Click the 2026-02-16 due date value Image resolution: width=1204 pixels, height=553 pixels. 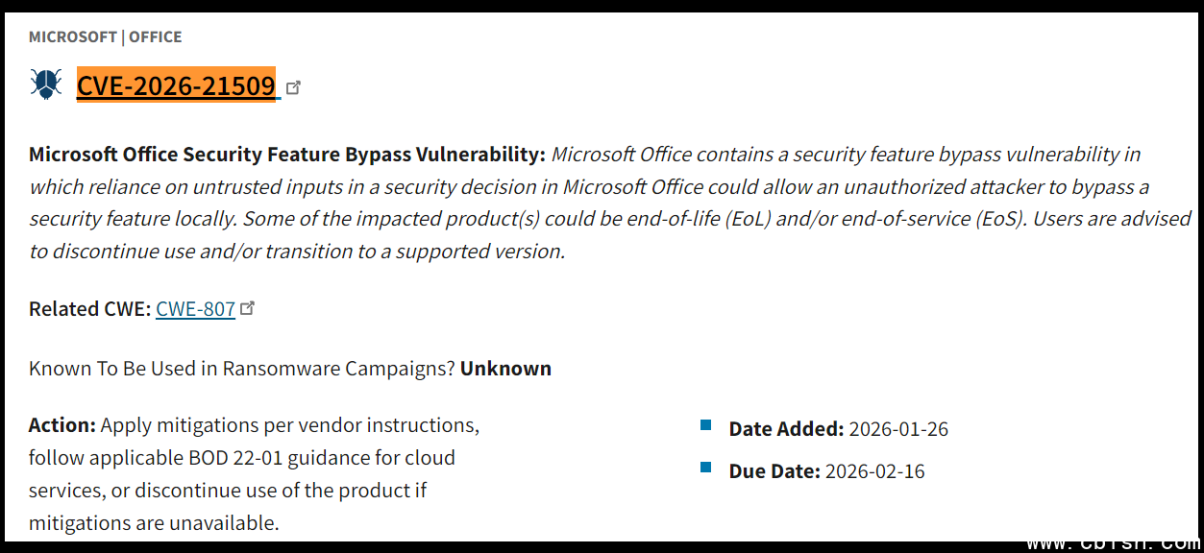coord(874,471)
